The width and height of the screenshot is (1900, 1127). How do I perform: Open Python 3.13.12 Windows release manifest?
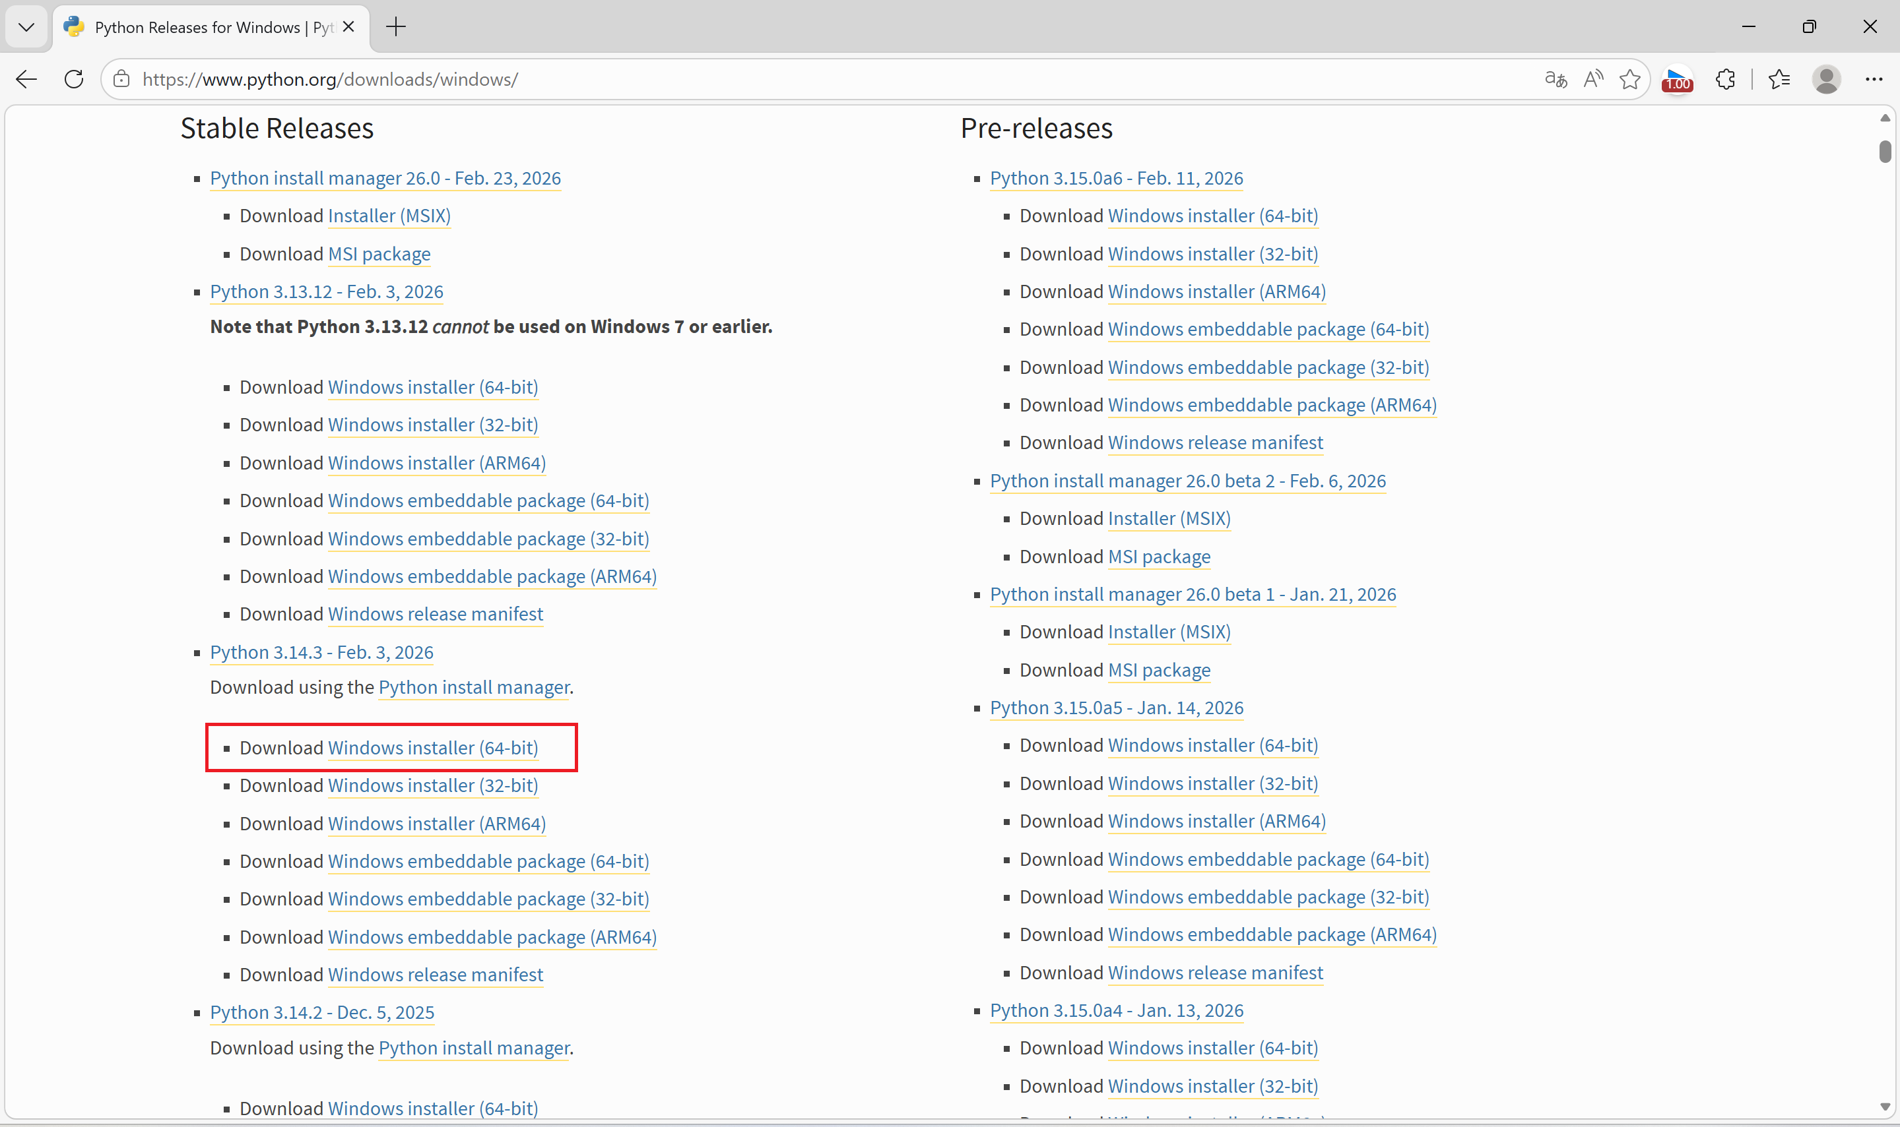click(436, 615)
